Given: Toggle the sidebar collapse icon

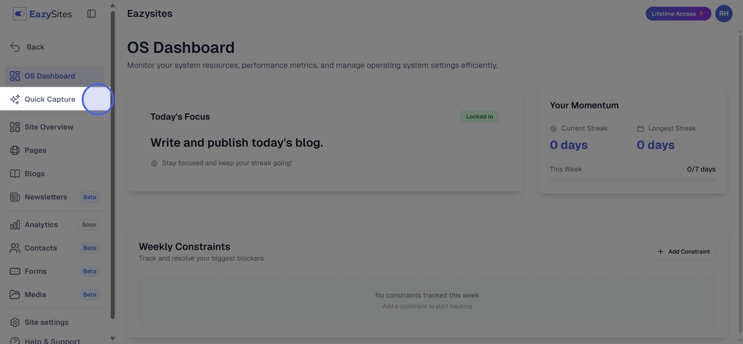Looking at the screenshot, I should pos(91,14).
